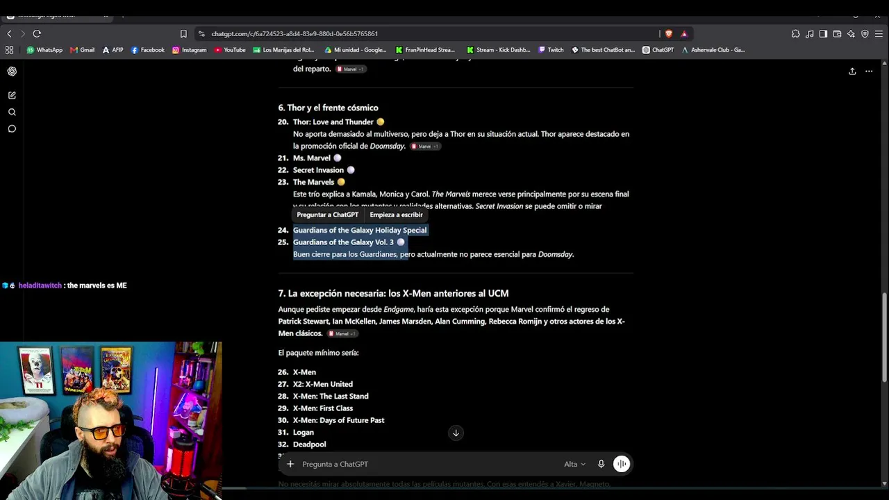Image resolution: width=889 pixels, height=500 pixels.
Task: Open the ChatGPT sidebar logo
Action: (x=12, y=72)
